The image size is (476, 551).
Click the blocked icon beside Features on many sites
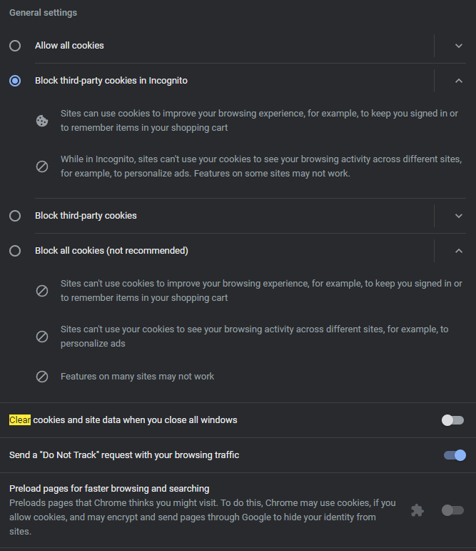click(x=42, y=377)
